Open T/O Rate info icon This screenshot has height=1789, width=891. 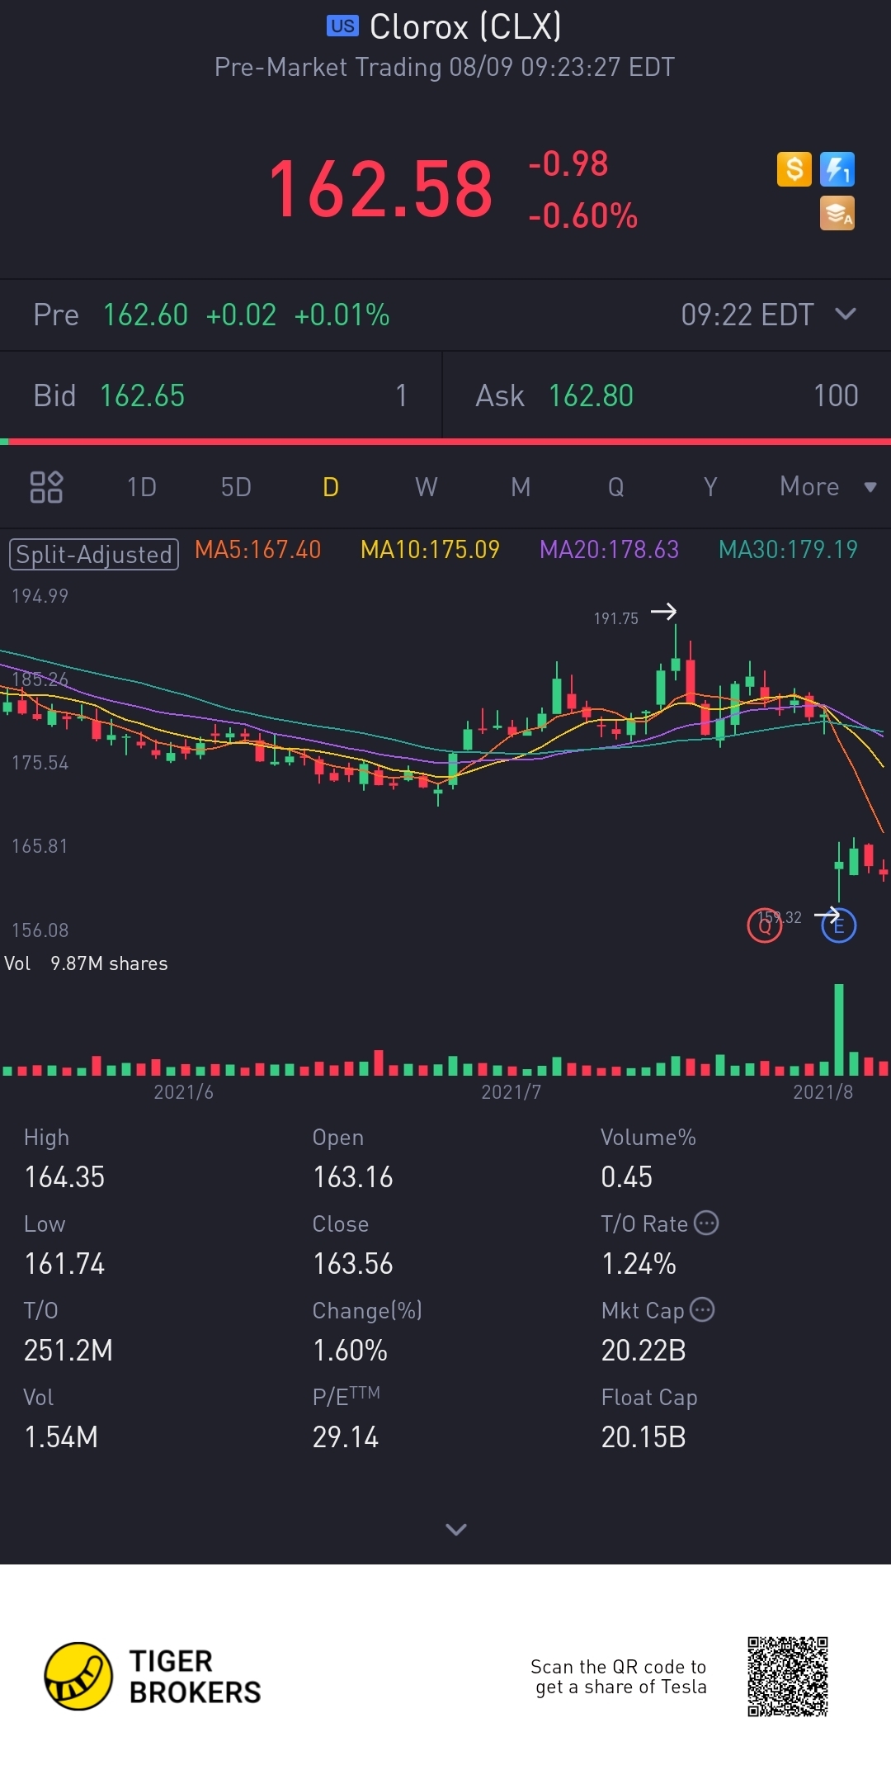point(706,1223)
